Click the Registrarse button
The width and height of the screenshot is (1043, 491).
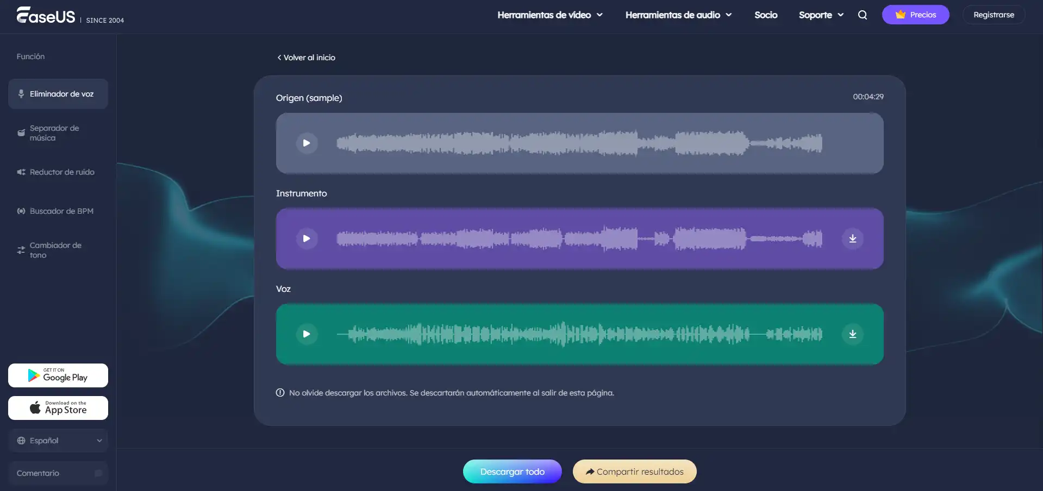(x=994, y=15)
